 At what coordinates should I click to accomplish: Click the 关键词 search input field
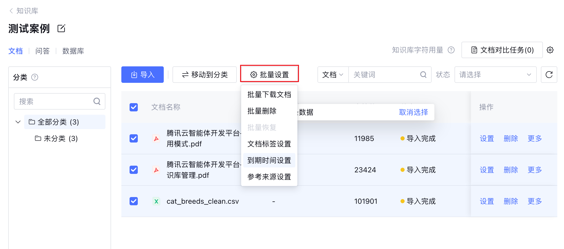384,75
